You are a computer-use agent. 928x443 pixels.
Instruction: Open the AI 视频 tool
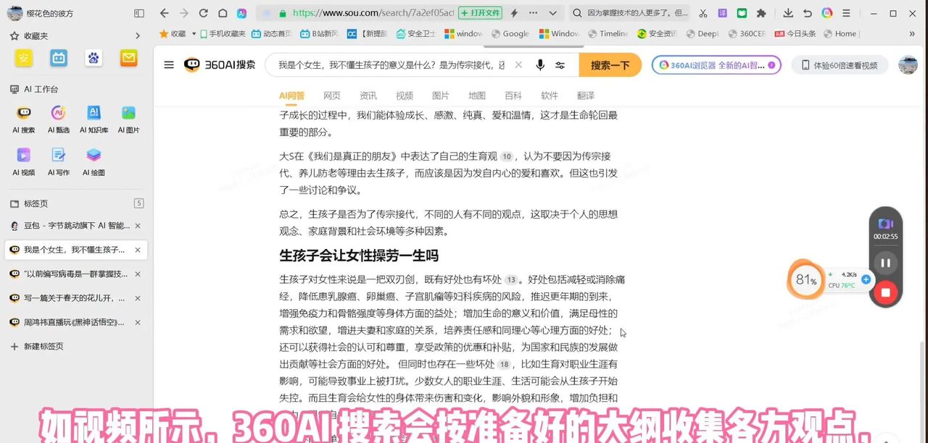[24, 153]
